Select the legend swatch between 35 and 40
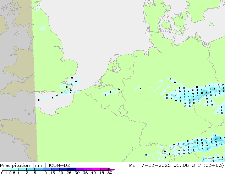The height and width of the screenshot is (174, 225). coord(88,169)
